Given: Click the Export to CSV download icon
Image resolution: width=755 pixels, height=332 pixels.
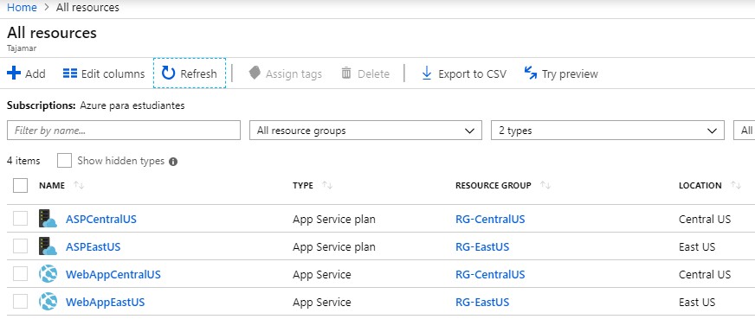Looking at the screenshot, I should click(x=427, y=73).
